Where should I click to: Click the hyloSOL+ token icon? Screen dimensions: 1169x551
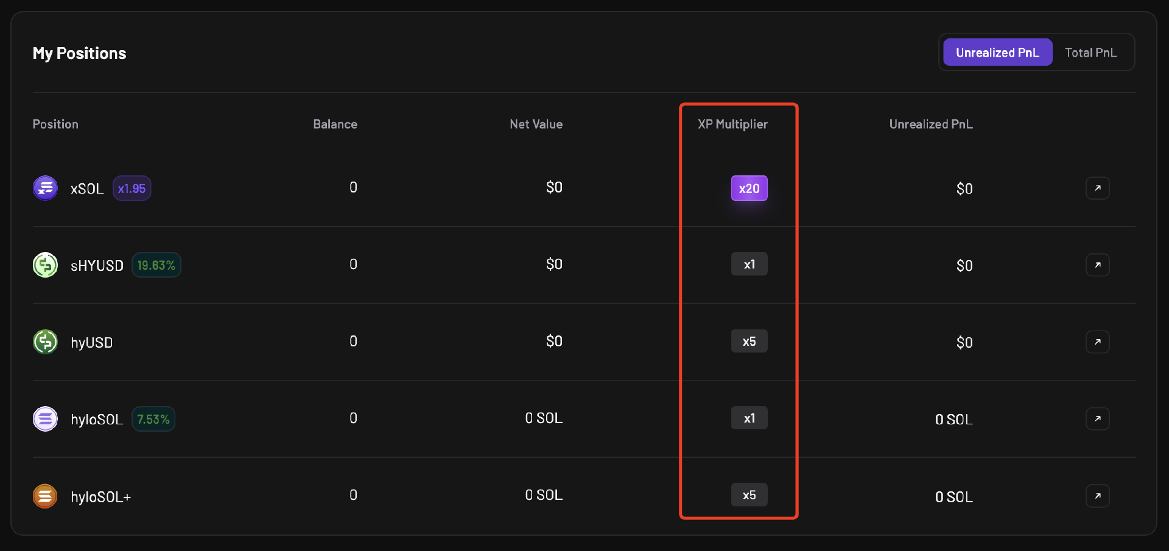click(45, 496)
